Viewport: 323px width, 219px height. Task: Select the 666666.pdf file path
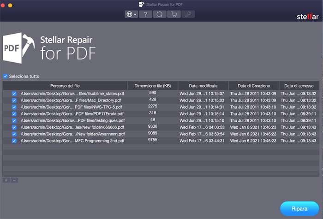coord(72,127)
